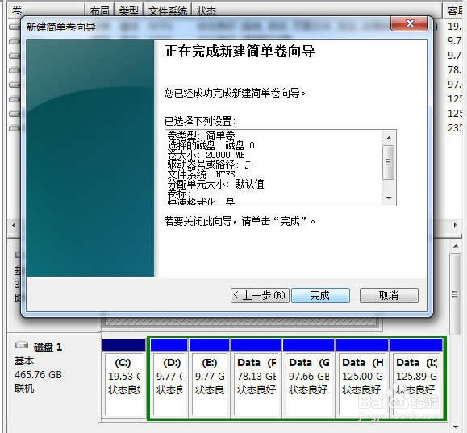Click the disk pane scroll-up arrow
The height and width of the screenshot is (433, 467).
456,246
